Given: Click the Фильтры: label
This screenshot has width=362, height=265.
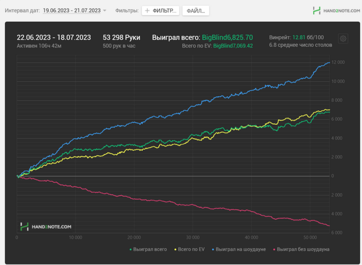Looking at the screenshot, I should (x=127, y=11).
